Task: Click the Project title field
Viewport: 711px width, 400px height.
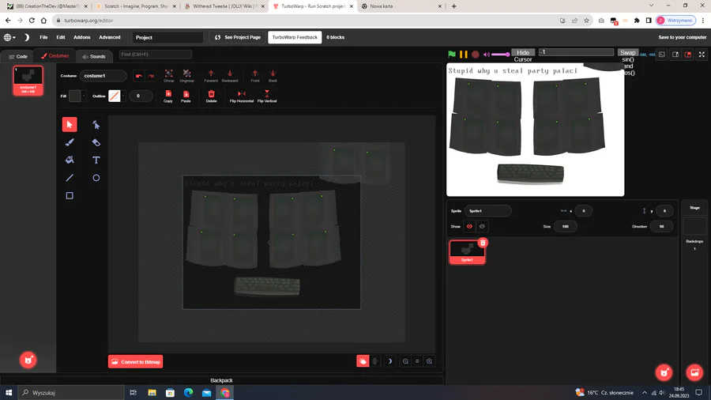Action: pos(167,37)
